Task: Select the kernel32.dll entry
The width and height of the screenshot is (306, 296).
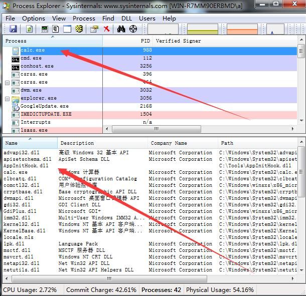Action: 150,224
